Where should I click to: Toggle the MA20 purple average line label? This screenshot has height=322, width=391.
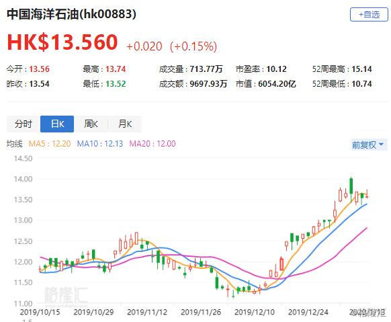pos(153,144)
